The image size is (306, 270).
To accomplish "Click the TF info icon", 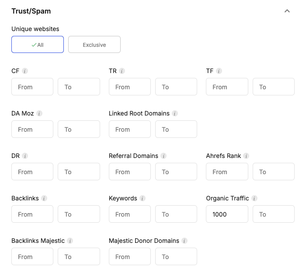I will click(219, 71).
